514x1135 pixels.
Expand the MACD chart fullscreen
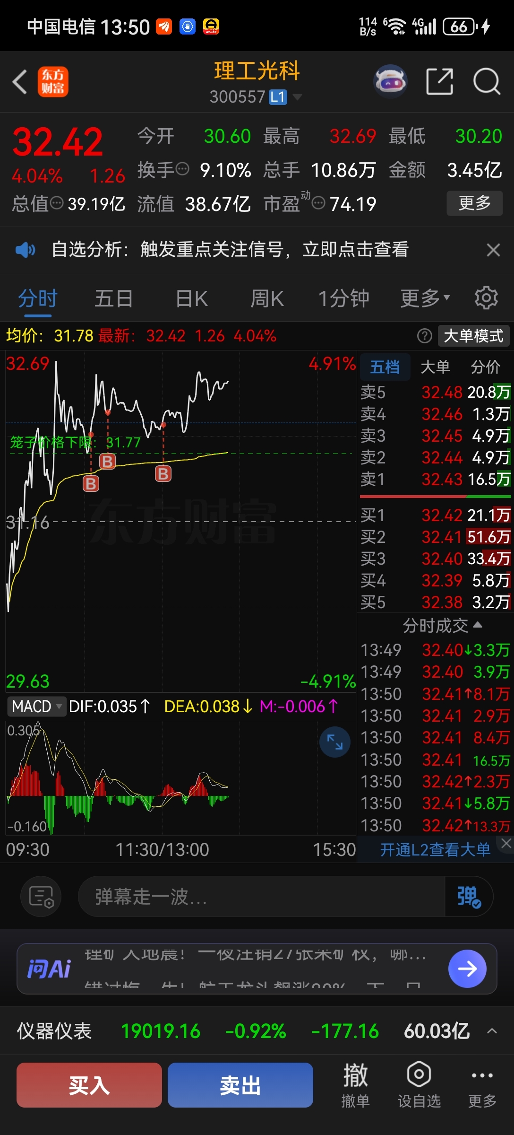(x=335, y=742)
